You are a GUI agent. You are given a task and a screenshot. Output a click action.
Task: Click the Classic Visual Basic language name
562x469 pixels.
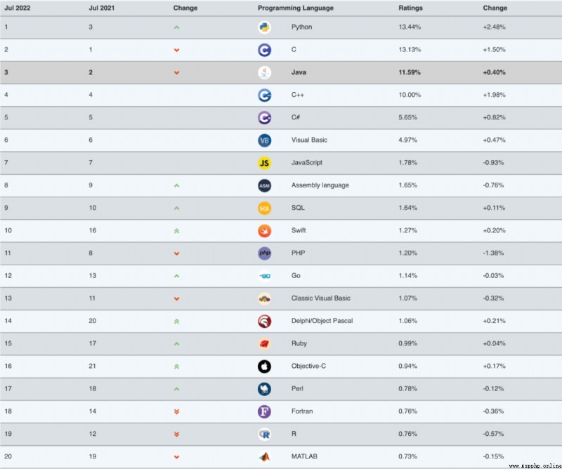tap(321, 298)
